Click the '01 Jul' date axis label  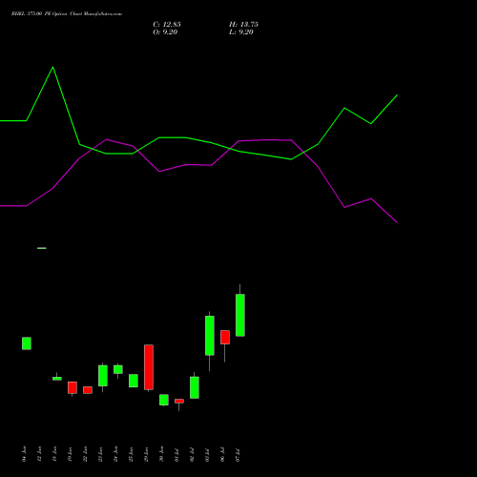tap(176, 454)
